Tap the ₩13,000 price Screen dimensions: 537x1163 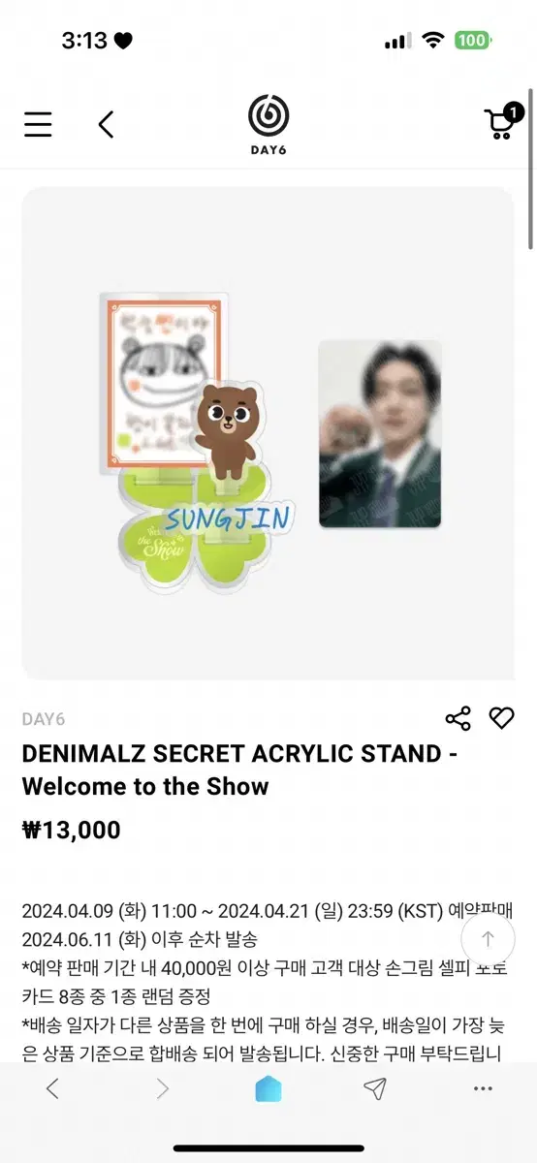(72, 831)
